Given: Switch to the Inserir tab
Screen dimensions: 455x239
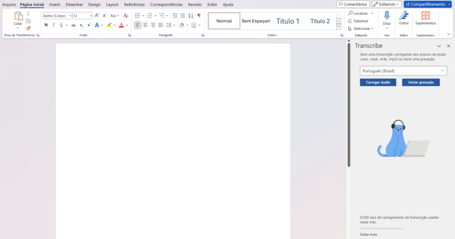Looking at the screenshot, I should pyautogui.click(x=55, y=4).
